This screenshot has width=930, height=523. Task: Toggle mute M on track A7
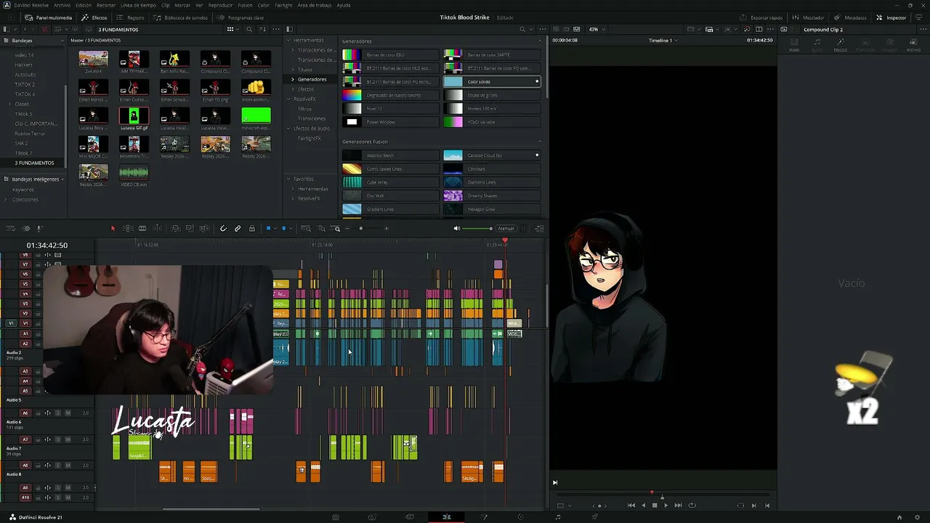tap(68, 439)
